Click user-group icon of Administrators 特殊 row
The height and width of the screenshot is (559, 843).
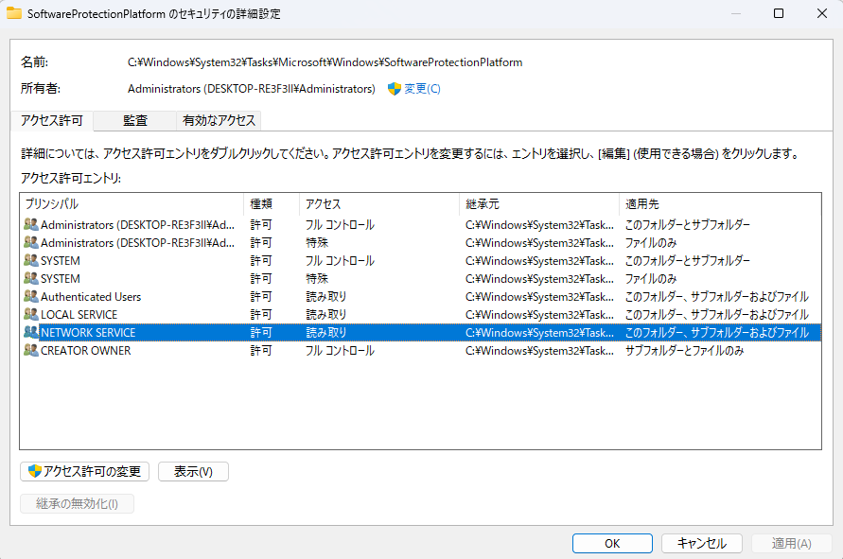(x=31, y=242)
